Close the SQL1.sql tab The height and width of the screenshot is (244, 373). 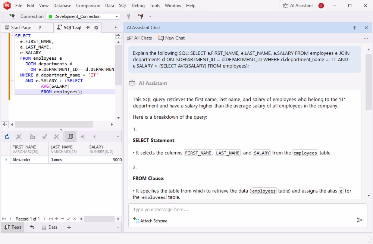pos(96,28)
